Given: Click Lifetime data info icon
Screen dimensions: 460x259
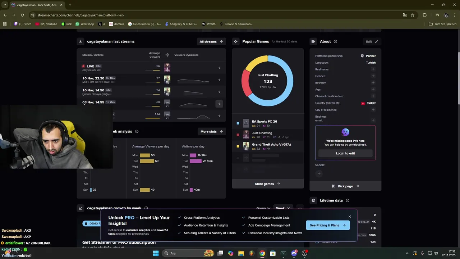Looking at the screenshot, I should 348,200.
